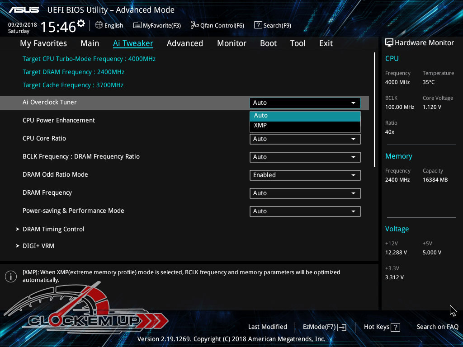This screenshot has height=347, width=463.
Task: Go to the Boot tab
Action: point(268,43)
